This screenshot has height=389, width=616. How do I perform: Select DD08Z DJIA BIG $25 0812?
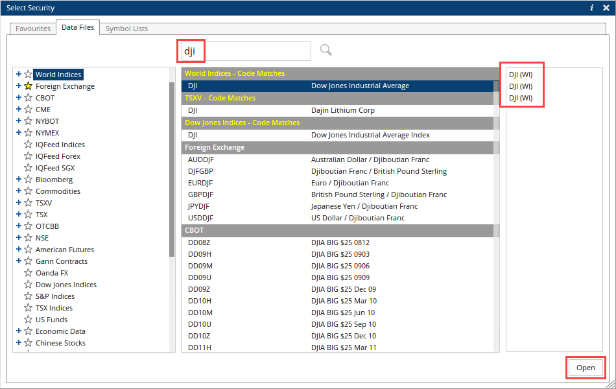pyautogui.click(x=337, y=242)
